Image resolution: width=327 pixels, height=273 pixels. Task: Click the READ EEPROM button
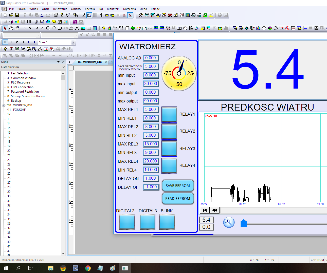(178, 199)
